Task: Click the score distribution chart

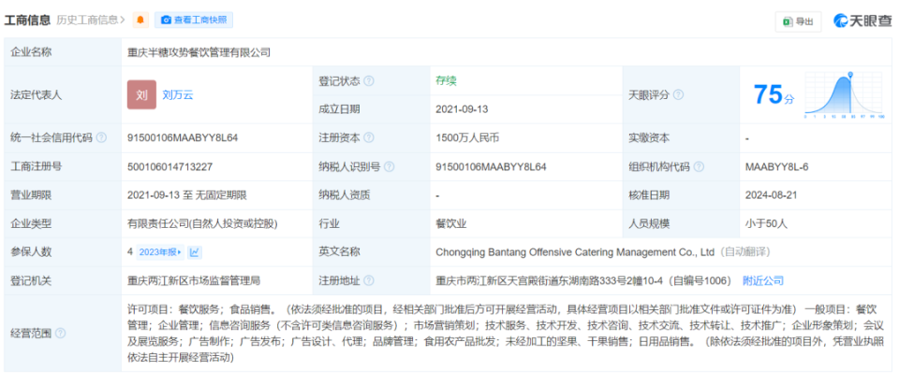Action: click(844, 95)
